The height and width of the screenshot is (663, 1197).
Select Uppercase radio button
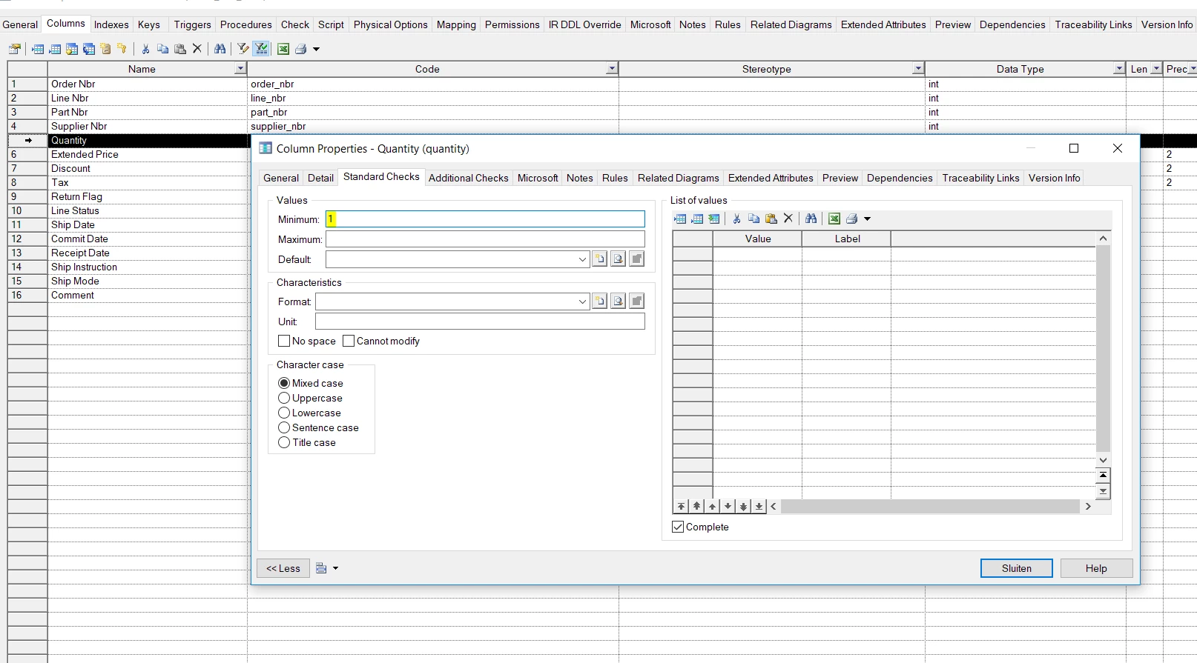coord(284,398)
